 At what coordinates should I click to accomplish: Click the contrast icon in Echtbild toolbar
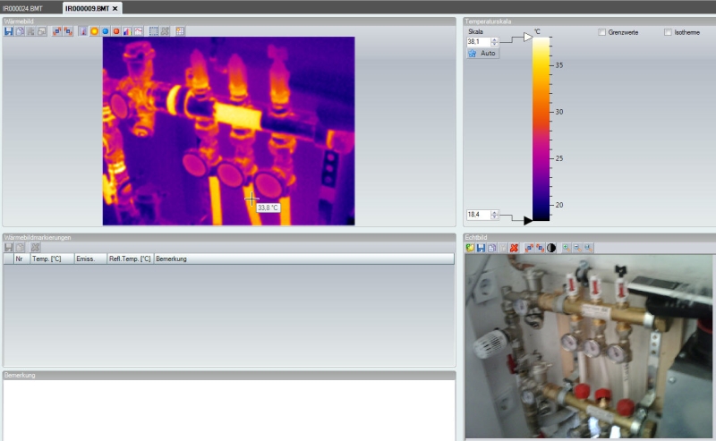click(x=550, y=247)
